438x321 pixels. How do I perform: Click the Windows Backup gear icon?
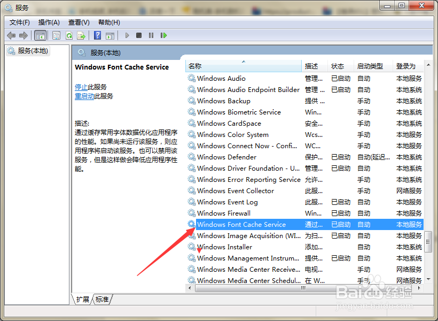point(192,101)
